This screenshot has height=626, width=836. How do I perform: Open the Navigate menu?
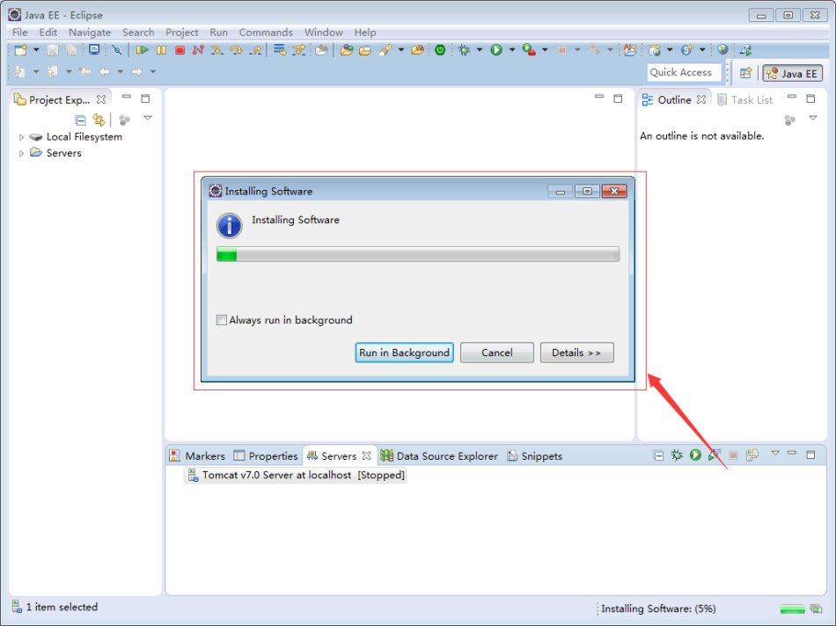tap(90, 33)
